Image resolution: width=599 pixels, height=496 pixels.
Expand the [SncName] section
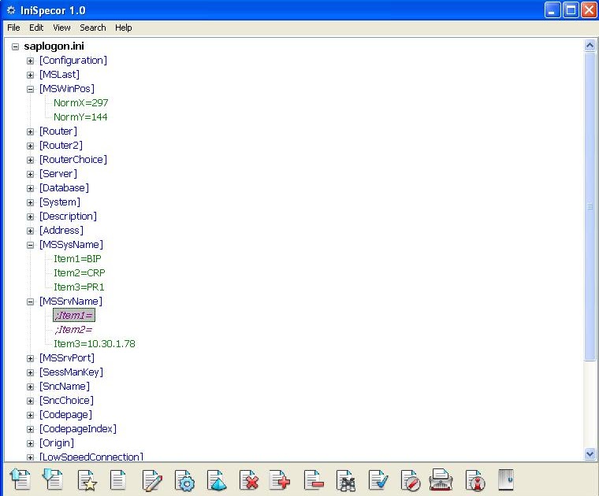[x=30, y=387]
